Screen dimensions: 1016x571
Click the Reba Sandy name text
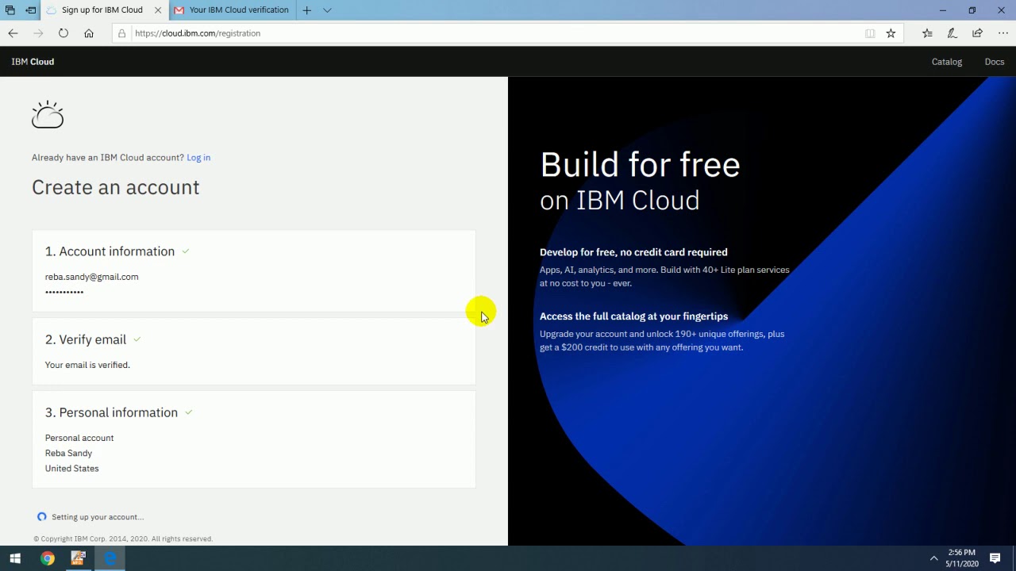(68, 453)
